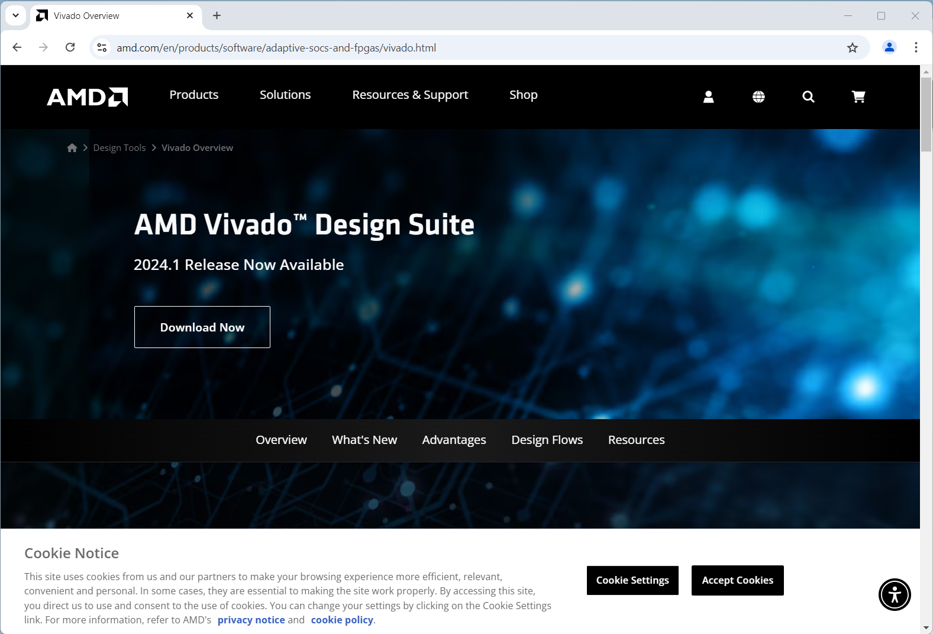The height and width of the screenshot is (634, 933).
Task: Click the home breadcrumb icon
Action: [x=72, y=148]
